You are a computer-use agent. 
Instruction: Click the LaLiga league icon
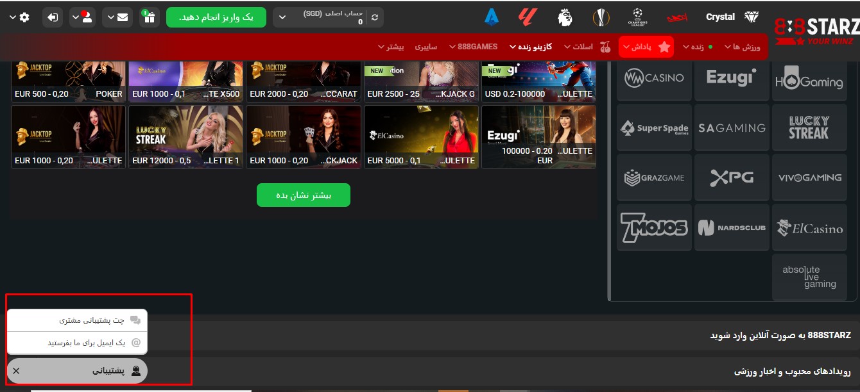[x=527, y=17]
